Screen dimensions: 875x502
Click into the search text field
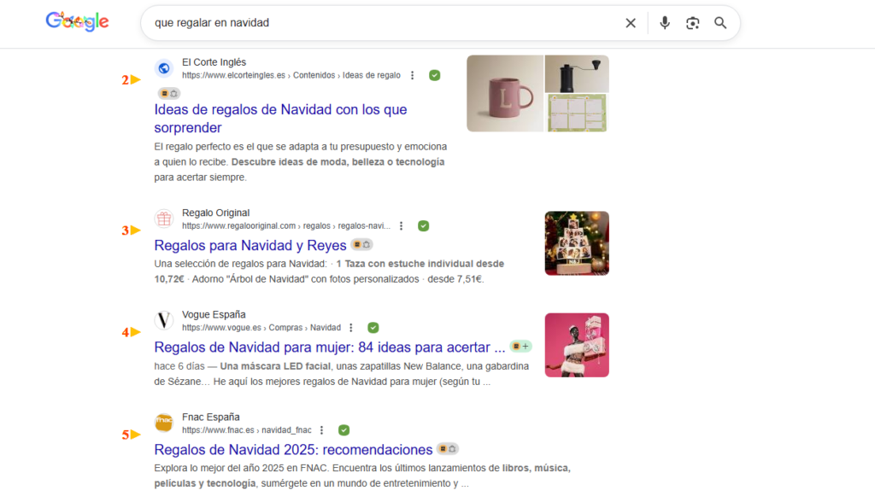pos(376,23)
